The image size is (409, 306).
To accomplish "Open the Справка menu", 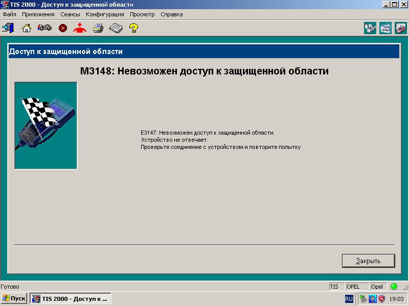I will tap(171, 14).
